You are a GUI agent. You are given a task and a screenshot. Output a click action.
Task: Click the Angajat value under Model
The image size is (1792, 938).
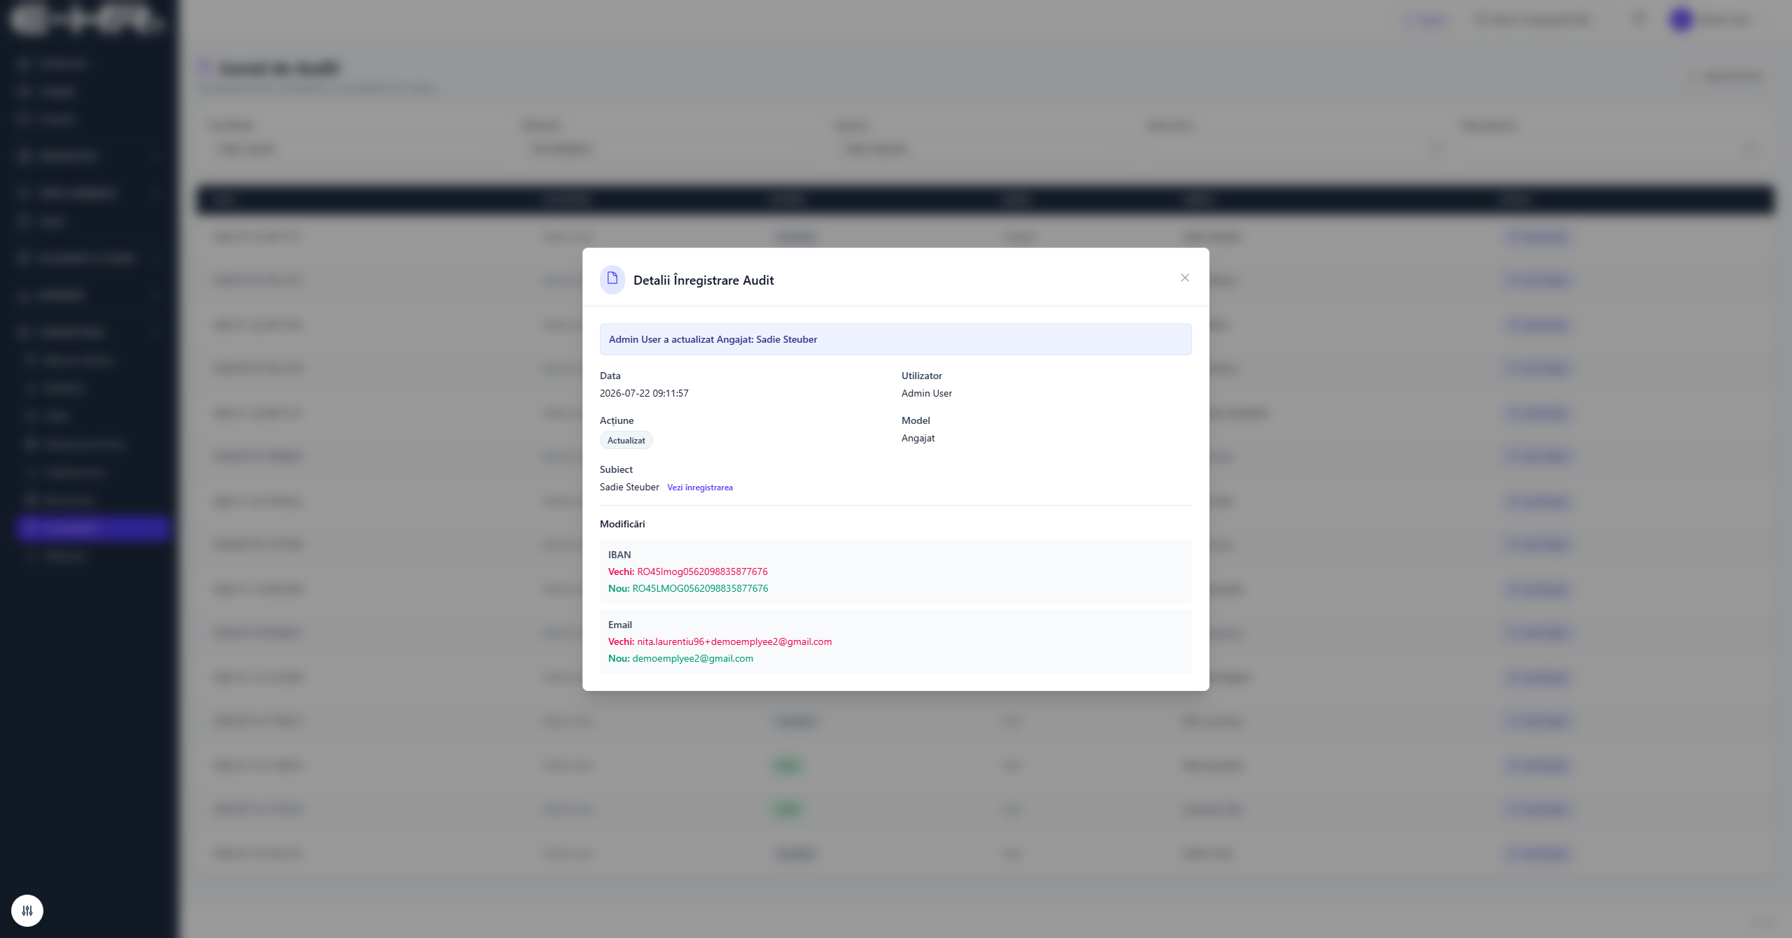tap(918, 438)
